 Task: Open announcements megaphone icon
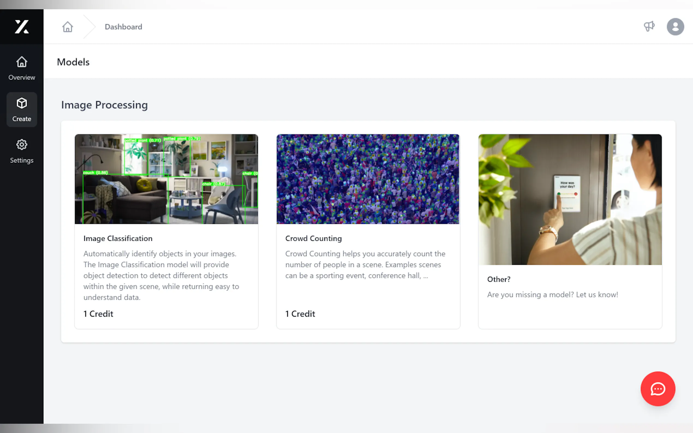pos(649,26)
